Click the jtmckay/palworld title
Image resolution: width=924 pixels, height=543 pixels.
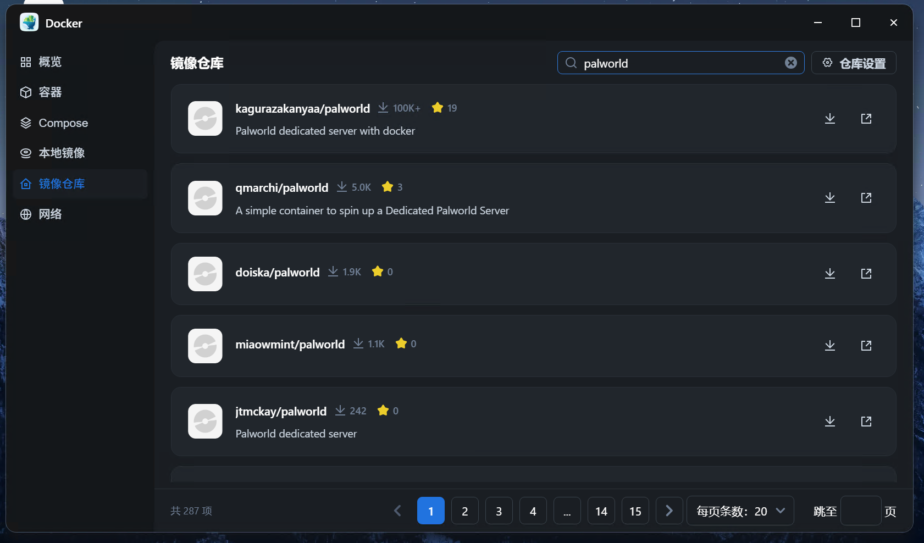281,412
